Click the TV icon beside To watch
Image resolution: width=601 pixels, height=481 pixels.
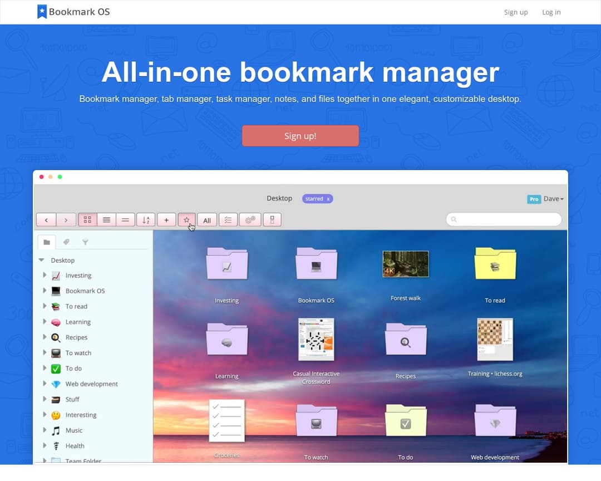click(56, 353)
